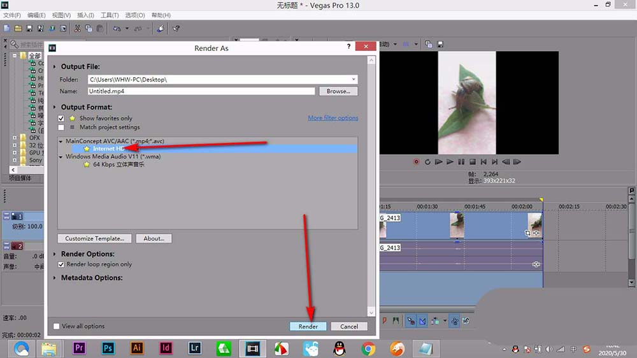Open the Folder path dropdown
The width and height of the screenshot is (637, 358).
point(354,79)
